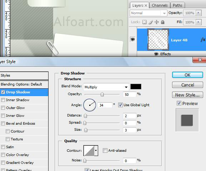Click the Contour curve thumbnail
The height and width of the screenshot is (171, 206).
coord(89,151)
